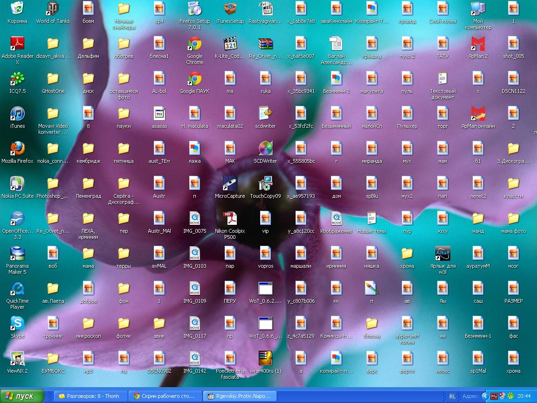Image resolution: width=537 pixels, height=403 pixels.
Task: Open the ICQ7.5 shortcut
Action: coord(17,79)
